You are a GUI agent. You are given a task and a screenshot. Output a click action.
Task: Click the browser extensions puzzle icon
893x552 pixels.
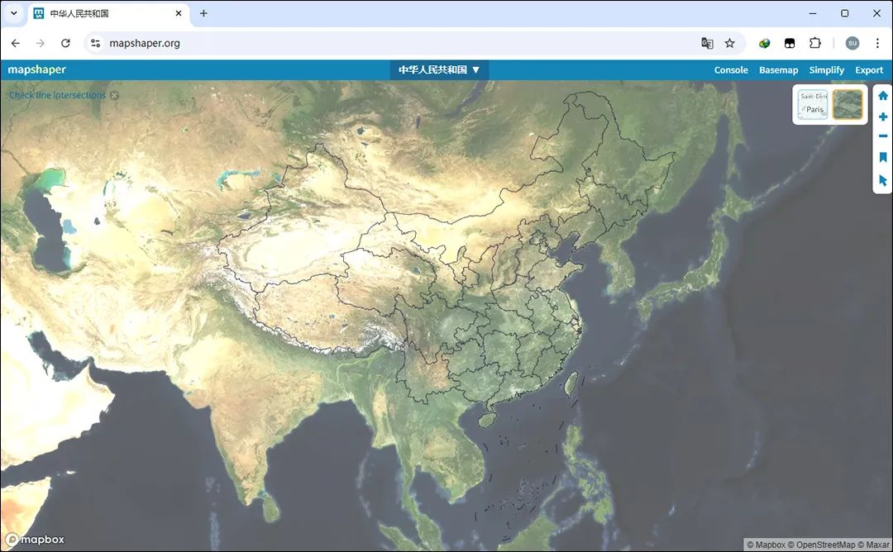point(815,42)
